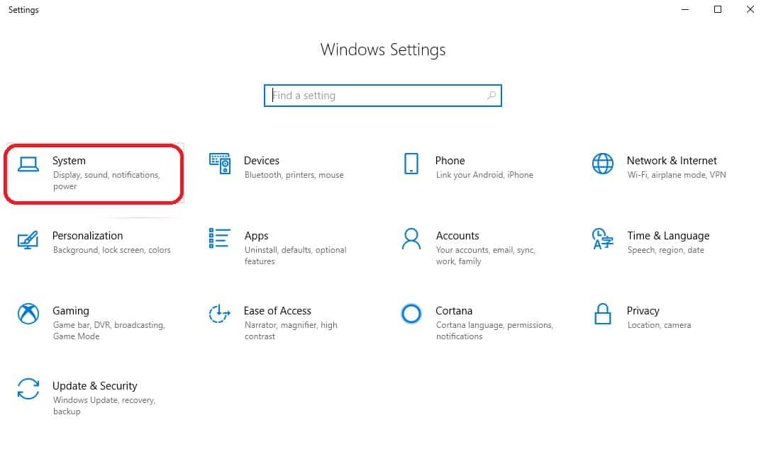Click the Apps list icon
Image resolution: width=766 pixels, height=466 pixels.
[x=219, y=238]
